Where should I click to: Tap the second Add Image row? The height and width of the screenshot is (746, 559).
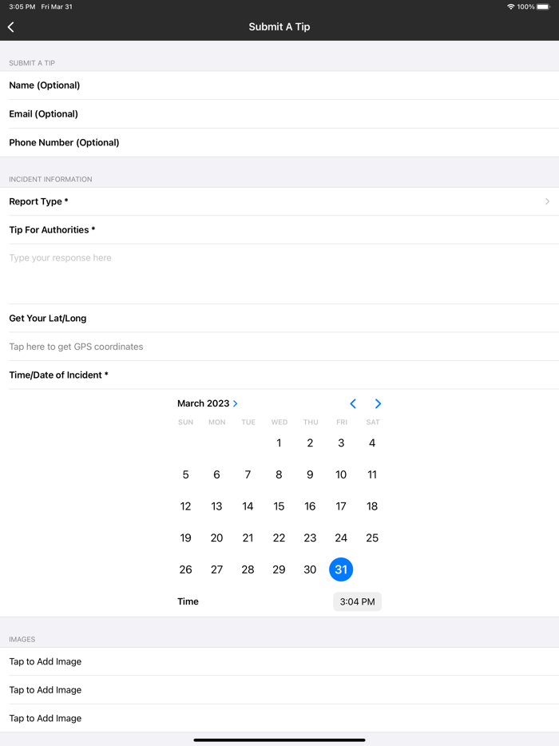pyautogui.click(x=279, y=690)
